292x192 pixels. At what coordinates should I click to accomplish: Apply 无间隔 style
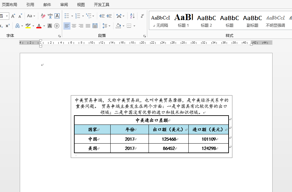(161, 20)
